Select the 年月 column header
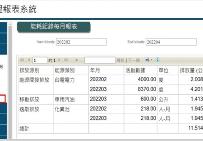 click(106, 70)
